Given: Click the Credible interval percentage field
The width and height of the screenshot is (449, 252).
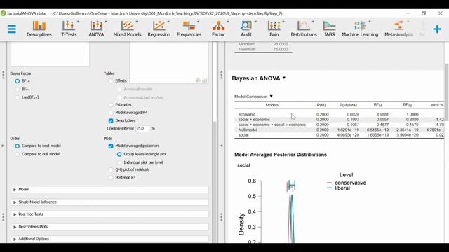Looking at the screenshot, I should 142,129.
